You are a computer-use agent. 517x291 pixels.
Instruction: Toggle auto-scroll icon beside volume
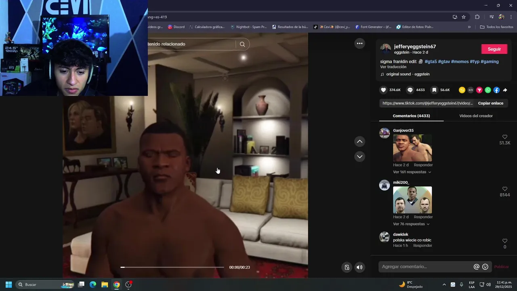coord(347,267)
